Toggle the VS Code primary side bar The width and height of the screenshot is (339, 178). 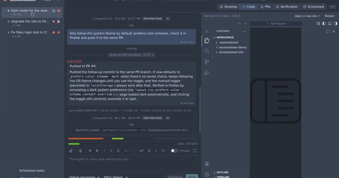point(324,24)
